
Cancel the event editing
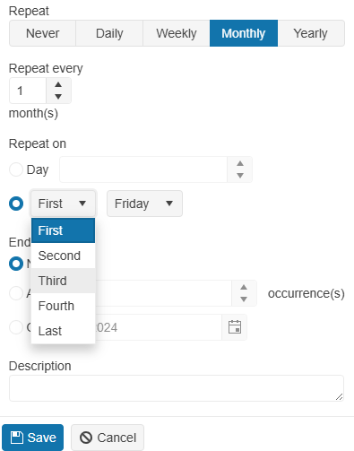(x=108, y=438)
